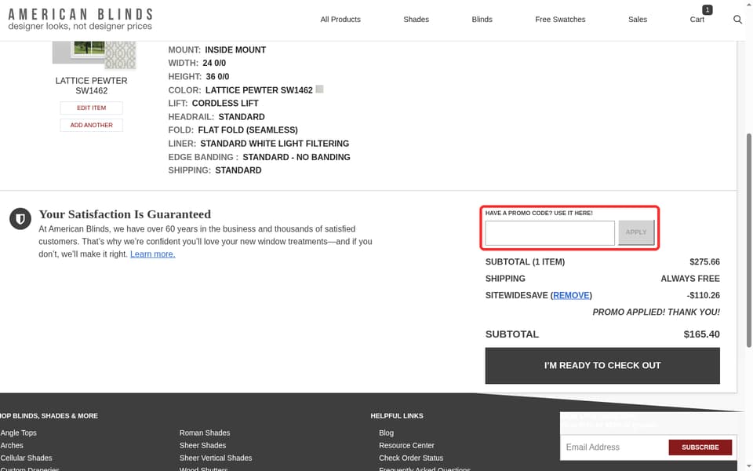
Task: Open the Arches footer link
Action: [x=12, y=445]
